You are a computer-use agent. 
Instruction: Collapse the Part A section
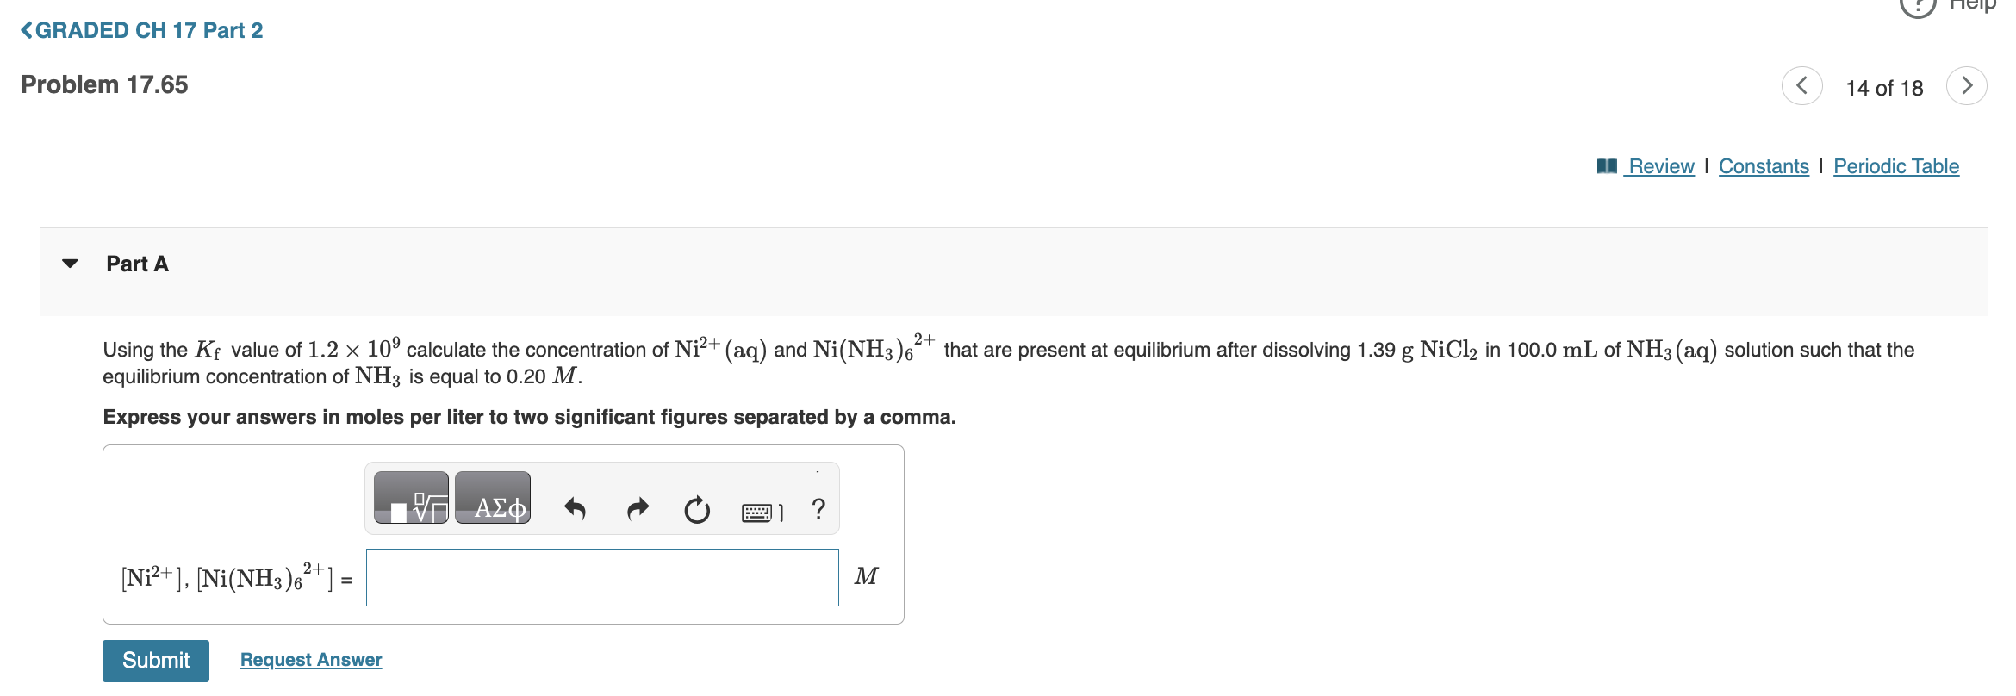tap(71, 264)
